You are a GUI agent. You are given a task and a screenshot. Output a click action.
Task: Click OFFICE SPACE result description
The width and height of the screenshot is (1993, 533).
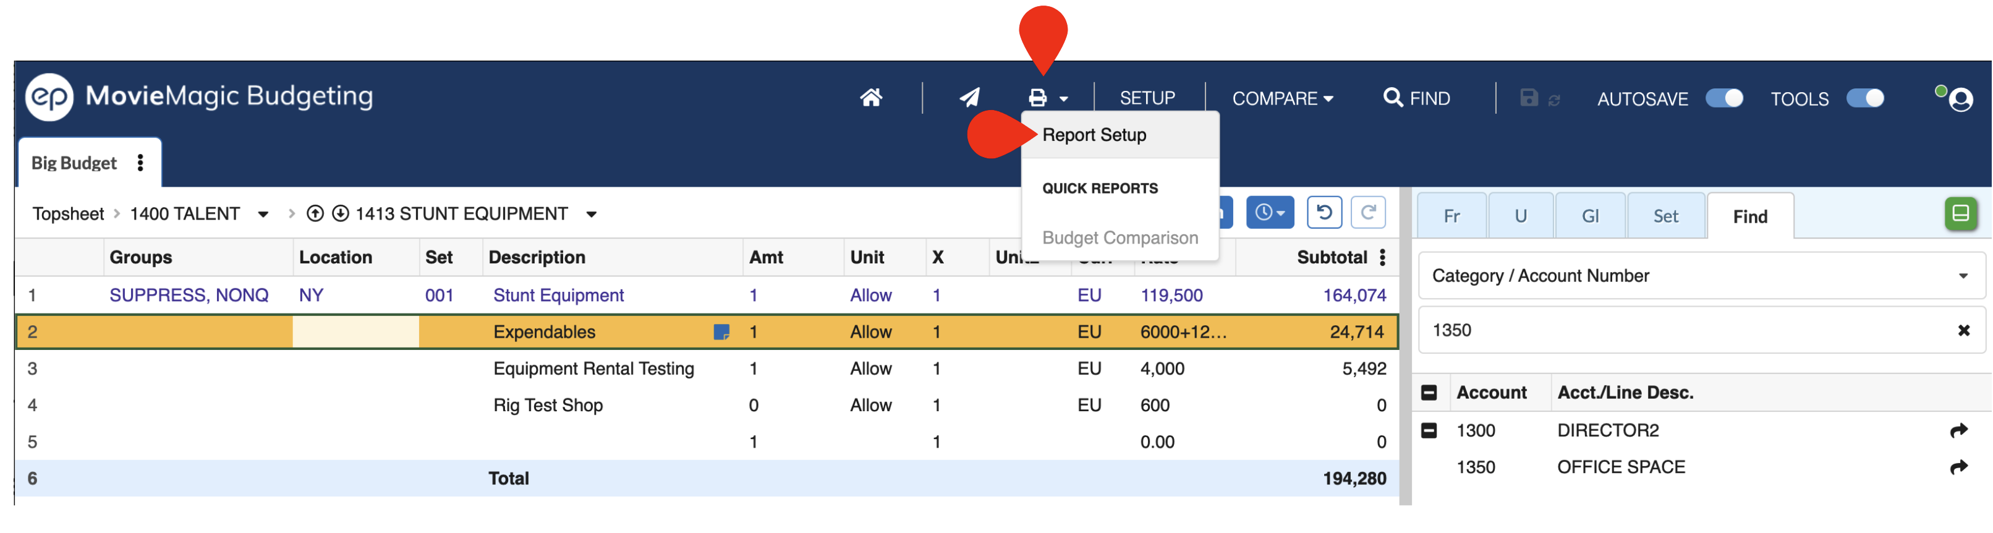(1621, 467)
